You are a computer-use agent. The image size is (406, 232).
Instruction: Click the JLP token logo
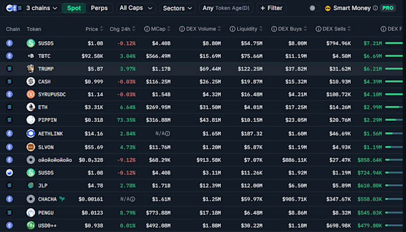pyautogui.click(x=30, y=185)
